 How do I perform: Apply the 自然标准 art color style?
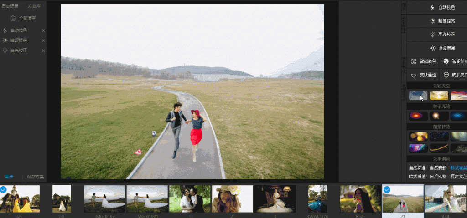(417, 168)
